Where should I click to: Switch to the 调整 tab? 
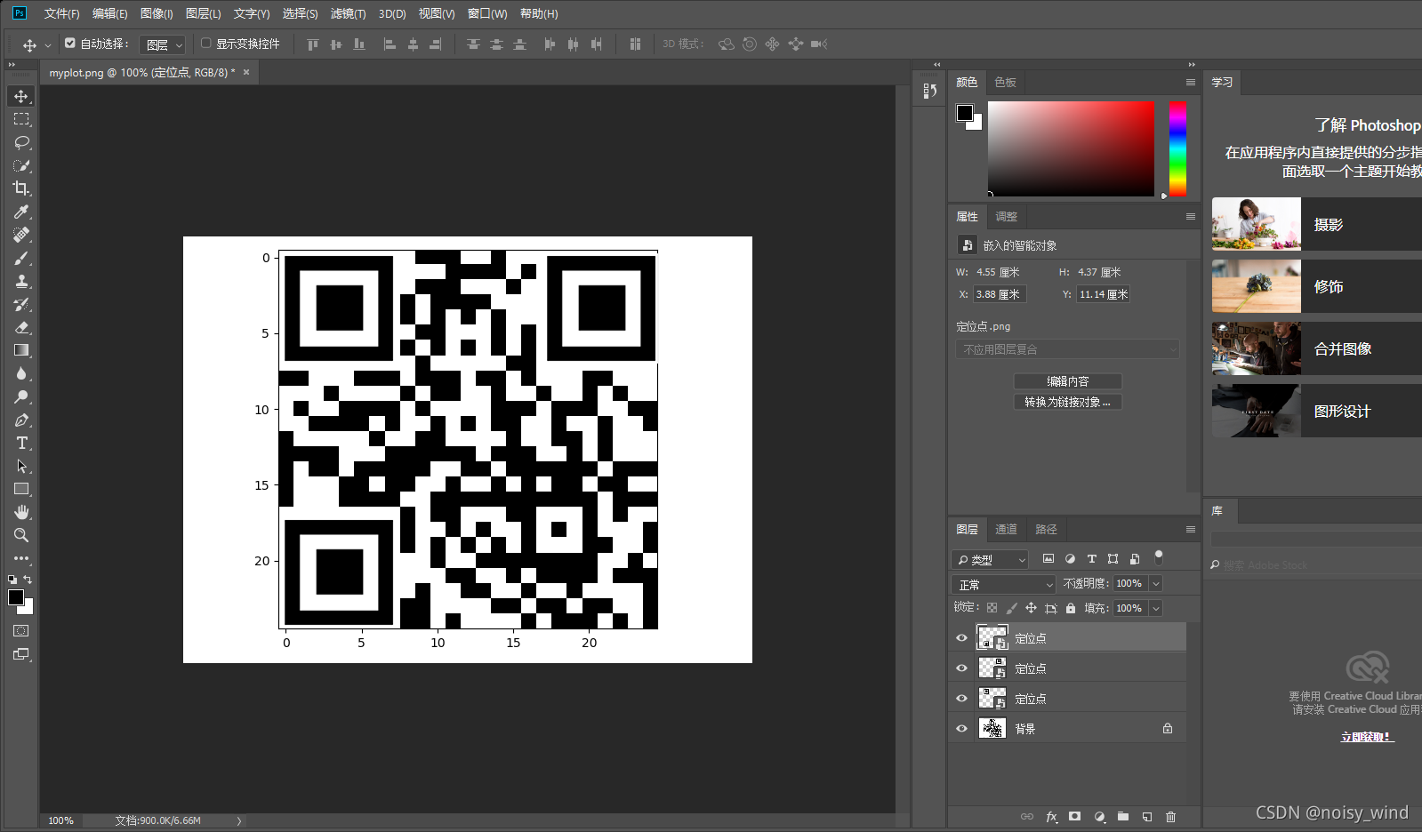point(1006,216)
